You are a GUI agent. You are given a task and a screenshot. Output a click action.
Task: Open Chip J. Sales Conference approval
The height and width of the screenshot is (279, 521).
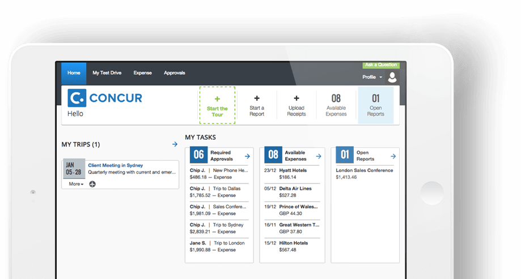(219, 210)
